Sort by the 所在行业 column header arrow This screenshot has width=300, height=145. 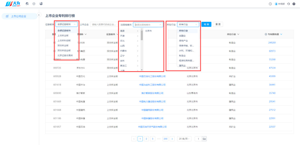238,34
